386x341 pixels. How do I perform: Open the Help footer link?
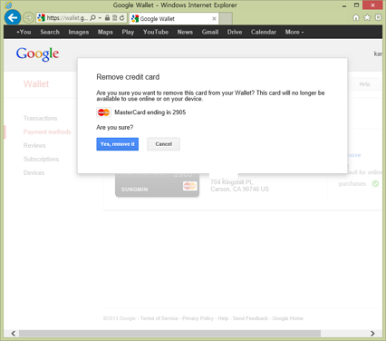(x=223, y=318)
